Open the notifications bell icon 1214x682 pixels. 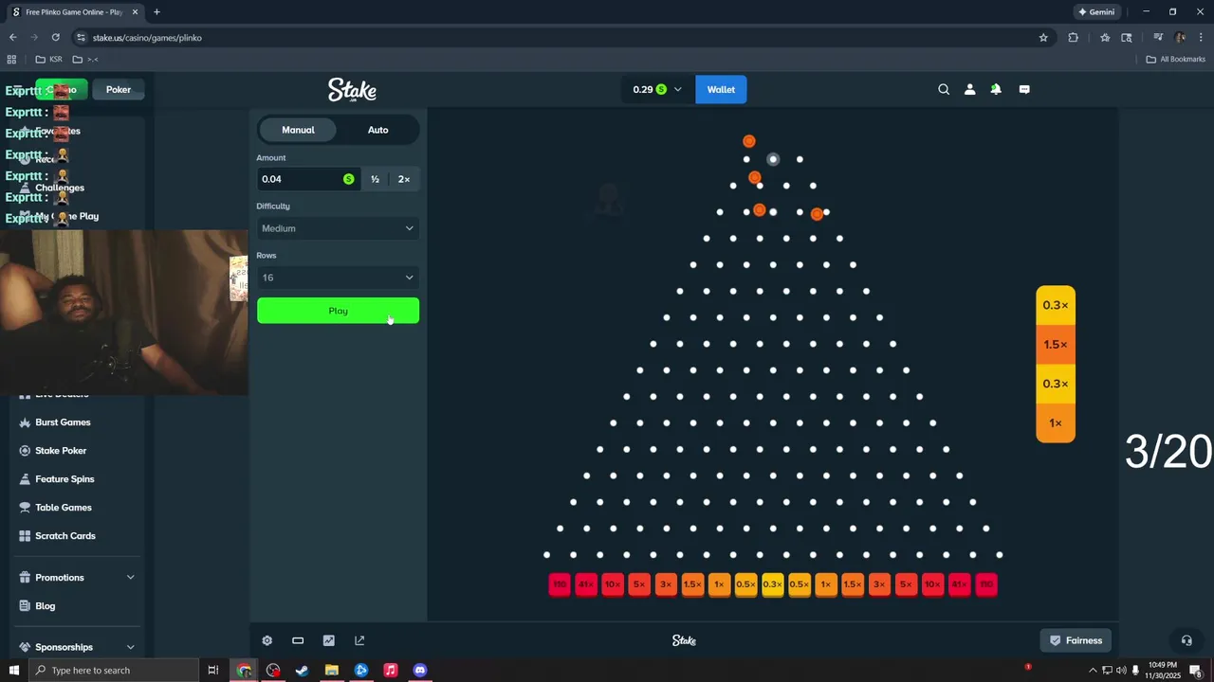996,89
